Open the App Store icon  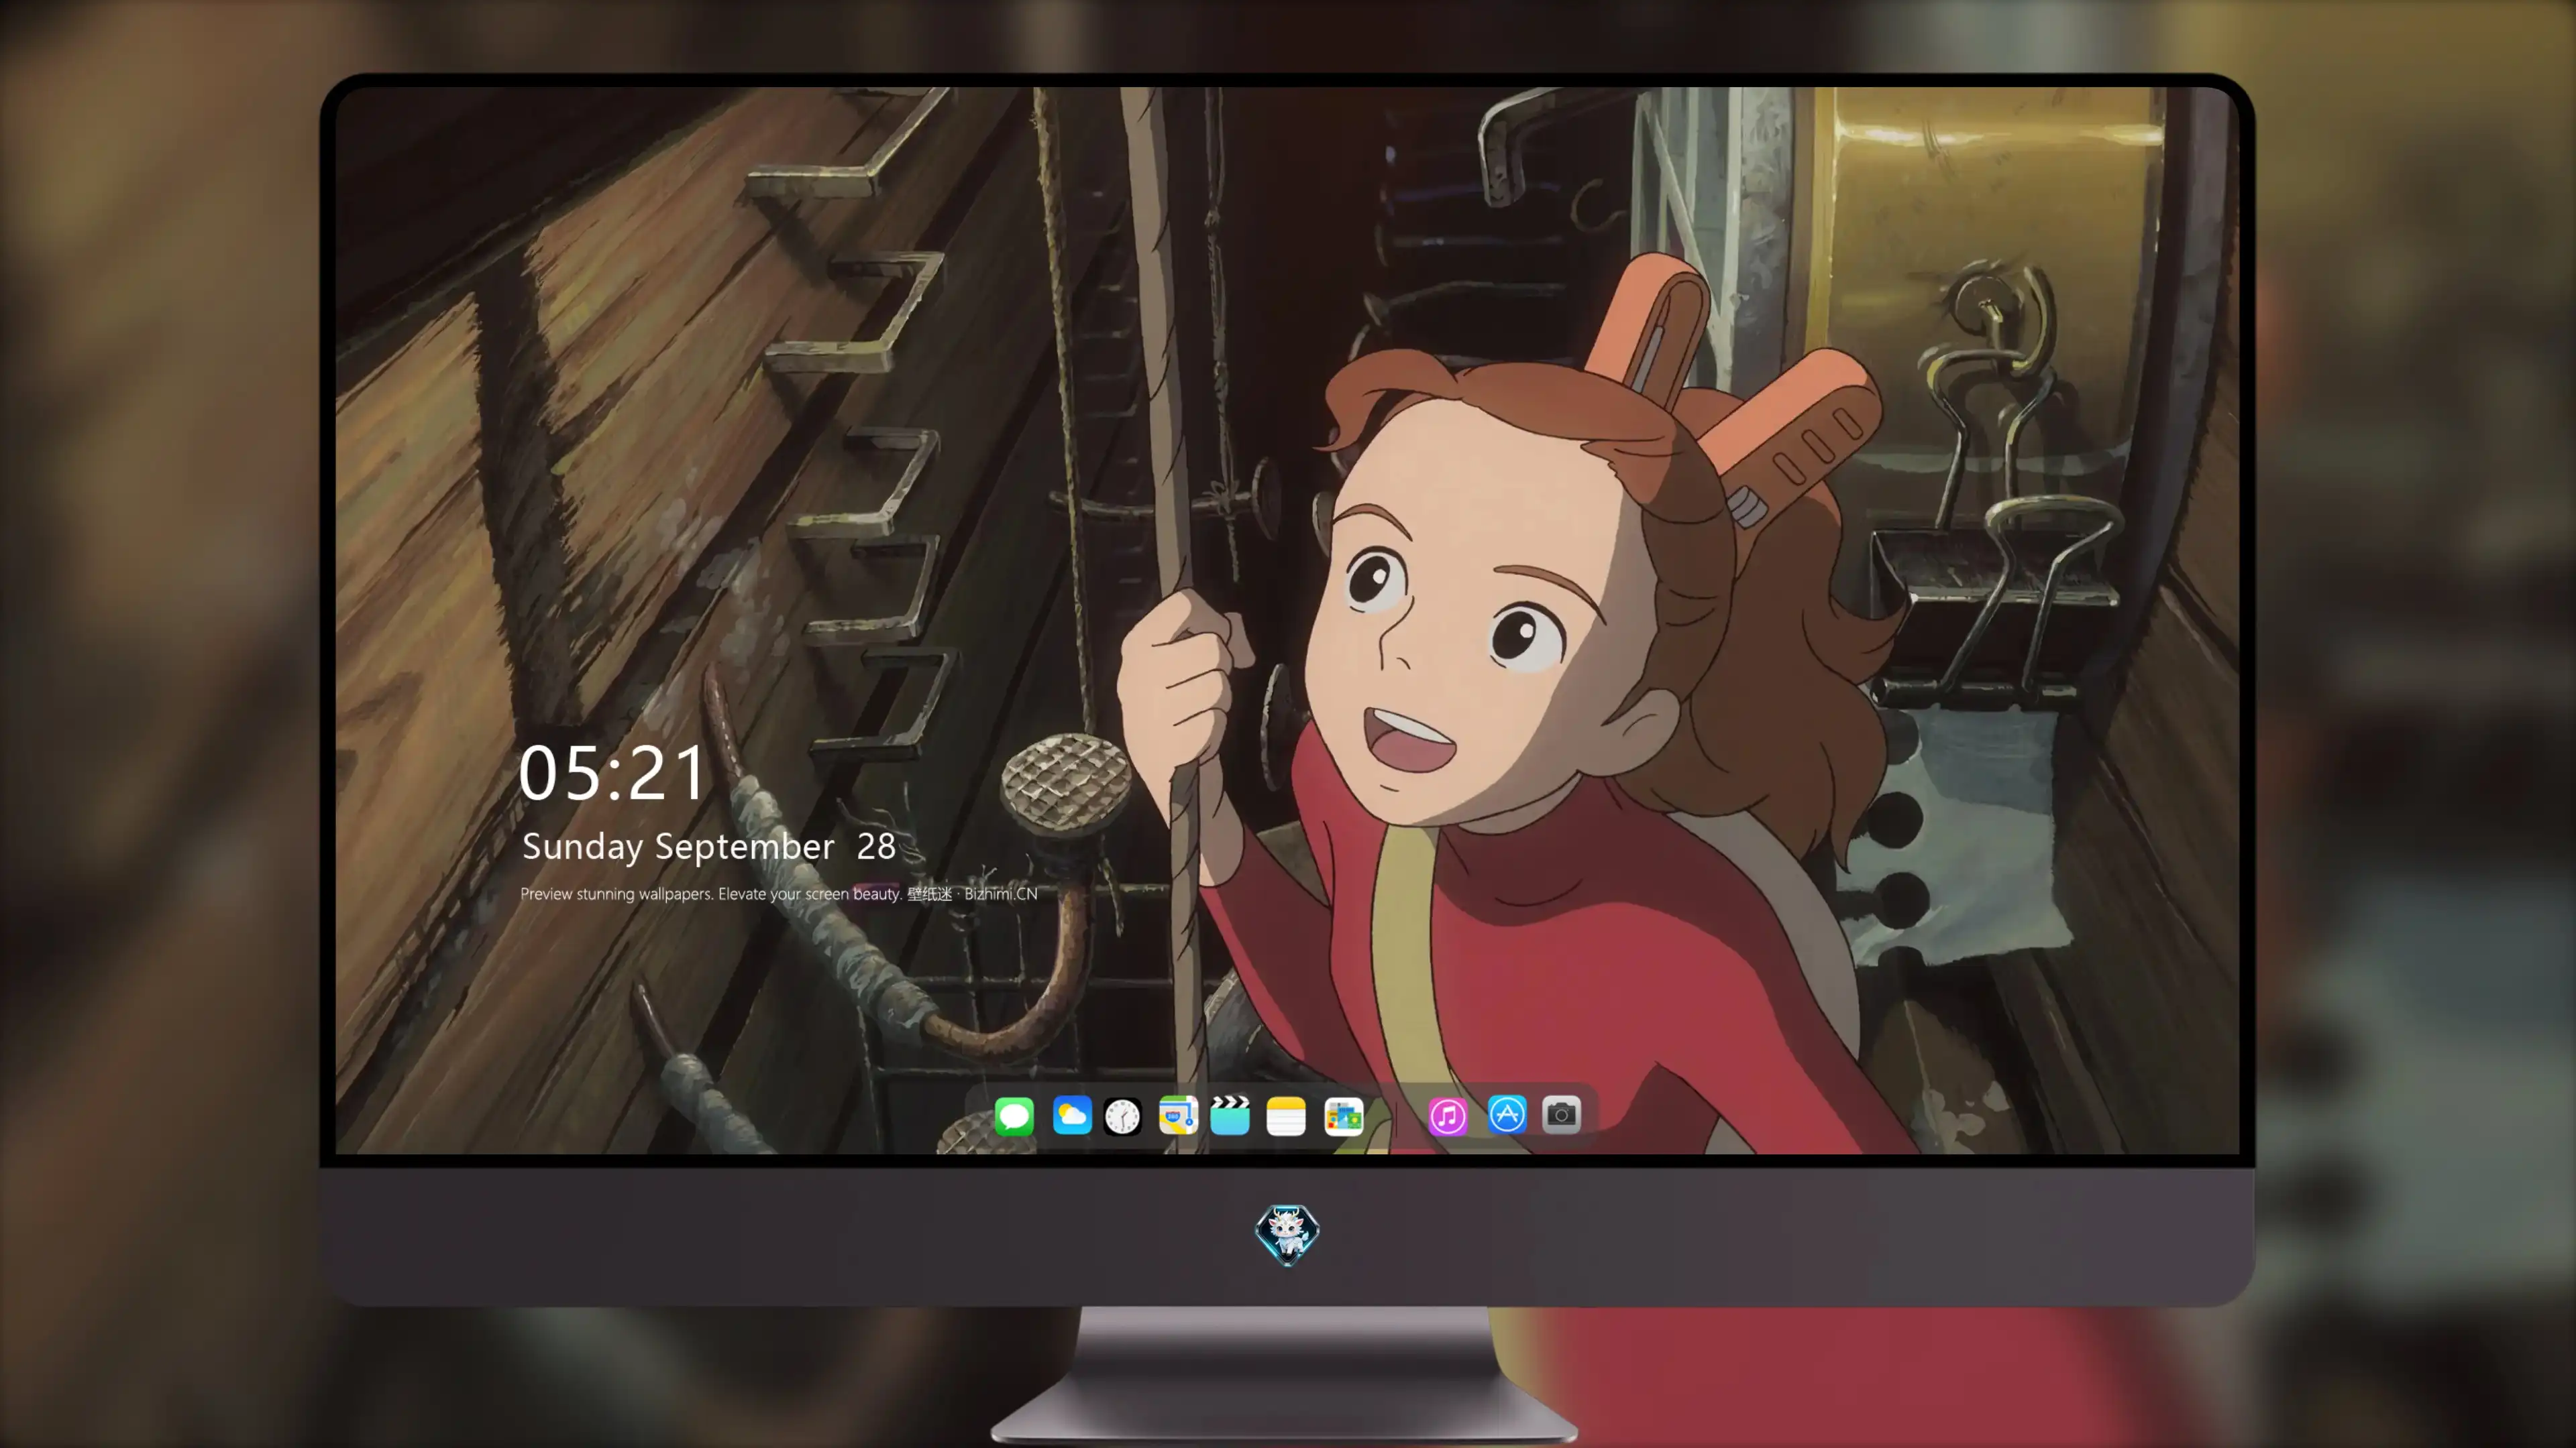pos(1507,1115)
